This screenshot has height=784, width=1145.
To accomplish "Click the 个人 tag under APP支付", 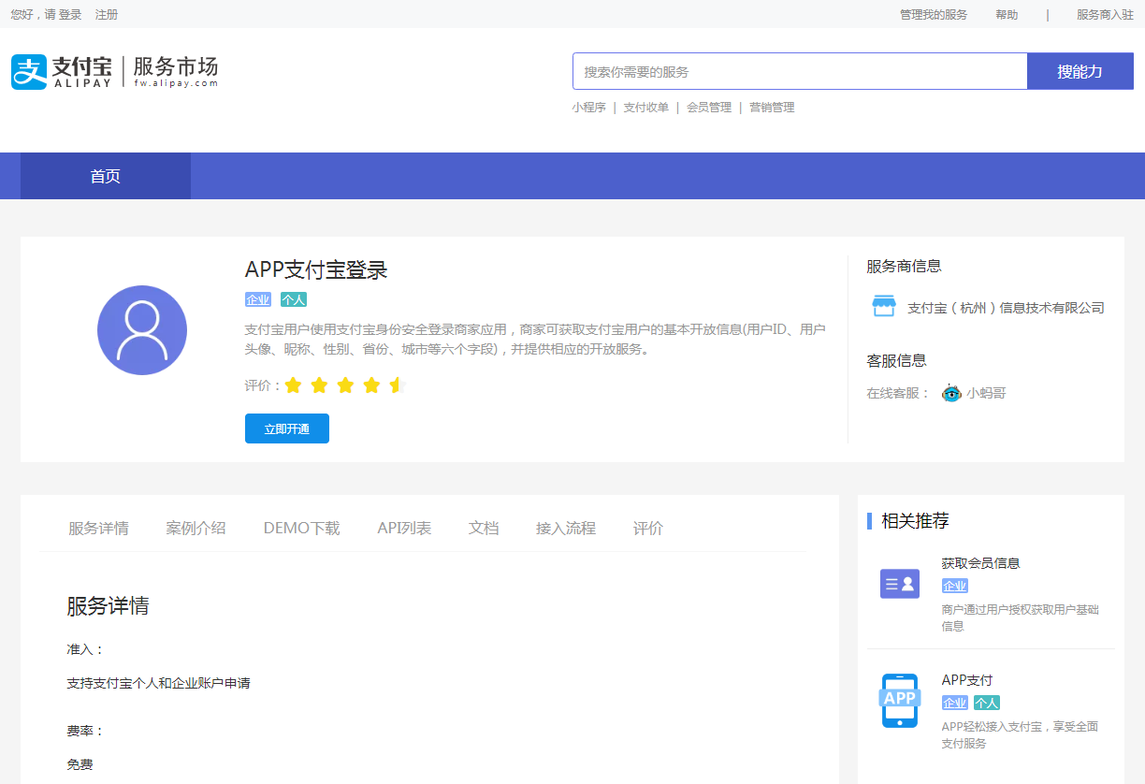I will [987, 703].
